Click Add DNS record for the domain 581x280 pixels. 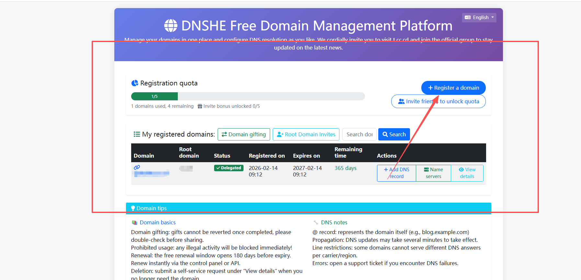coord(396,173)
